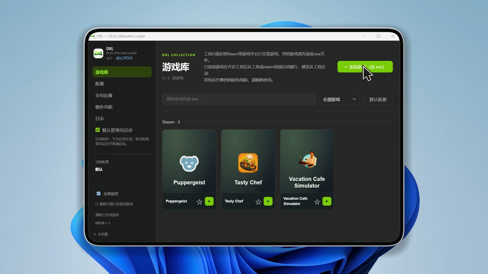
Task: Open the 全部游戏 filter dropdown
Action: [x=339, y=99]
